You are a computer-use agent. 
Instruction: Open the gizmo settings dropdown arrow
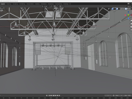(114, 9)
